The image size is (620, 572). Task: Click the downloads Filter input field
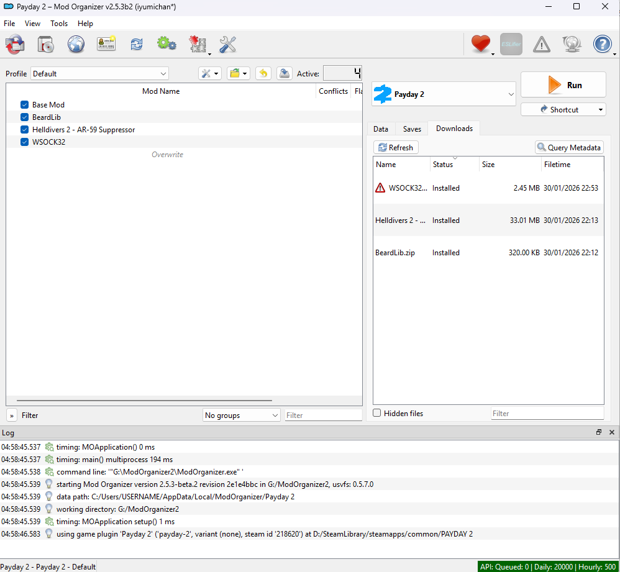(547, 414)
